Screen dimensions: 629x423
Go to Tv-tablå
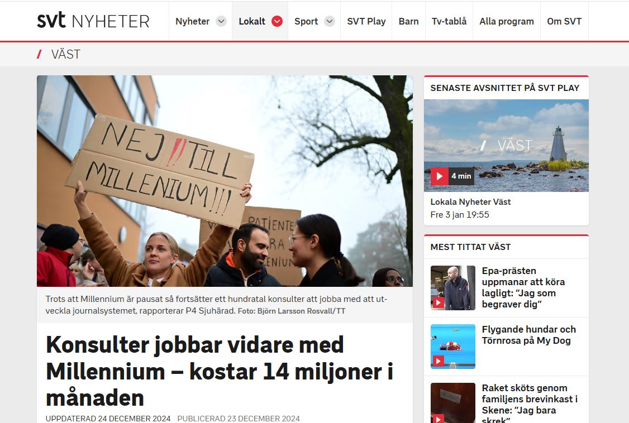(449, 21)
